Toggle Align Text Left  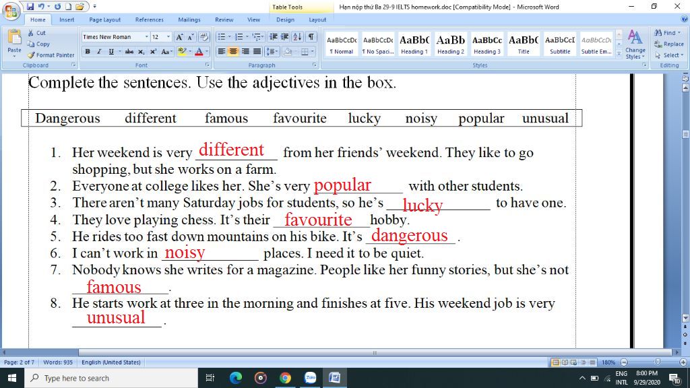tap(221, 51)
